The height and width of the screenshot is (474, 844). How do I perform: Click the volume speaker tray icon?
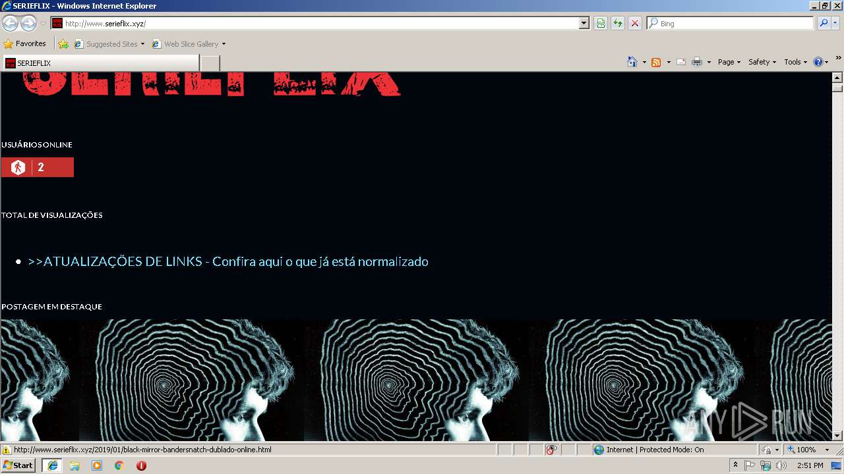781,465
